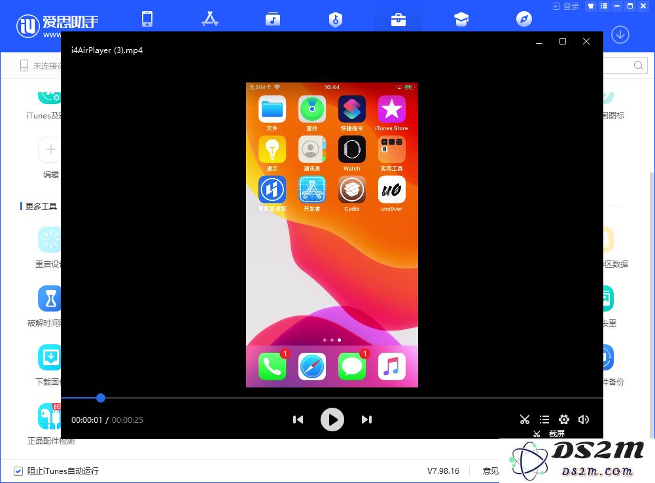Click the 截屏 screenshot tooltip button
Viewport: 655px width, 483px height.
tap(549, 434)
